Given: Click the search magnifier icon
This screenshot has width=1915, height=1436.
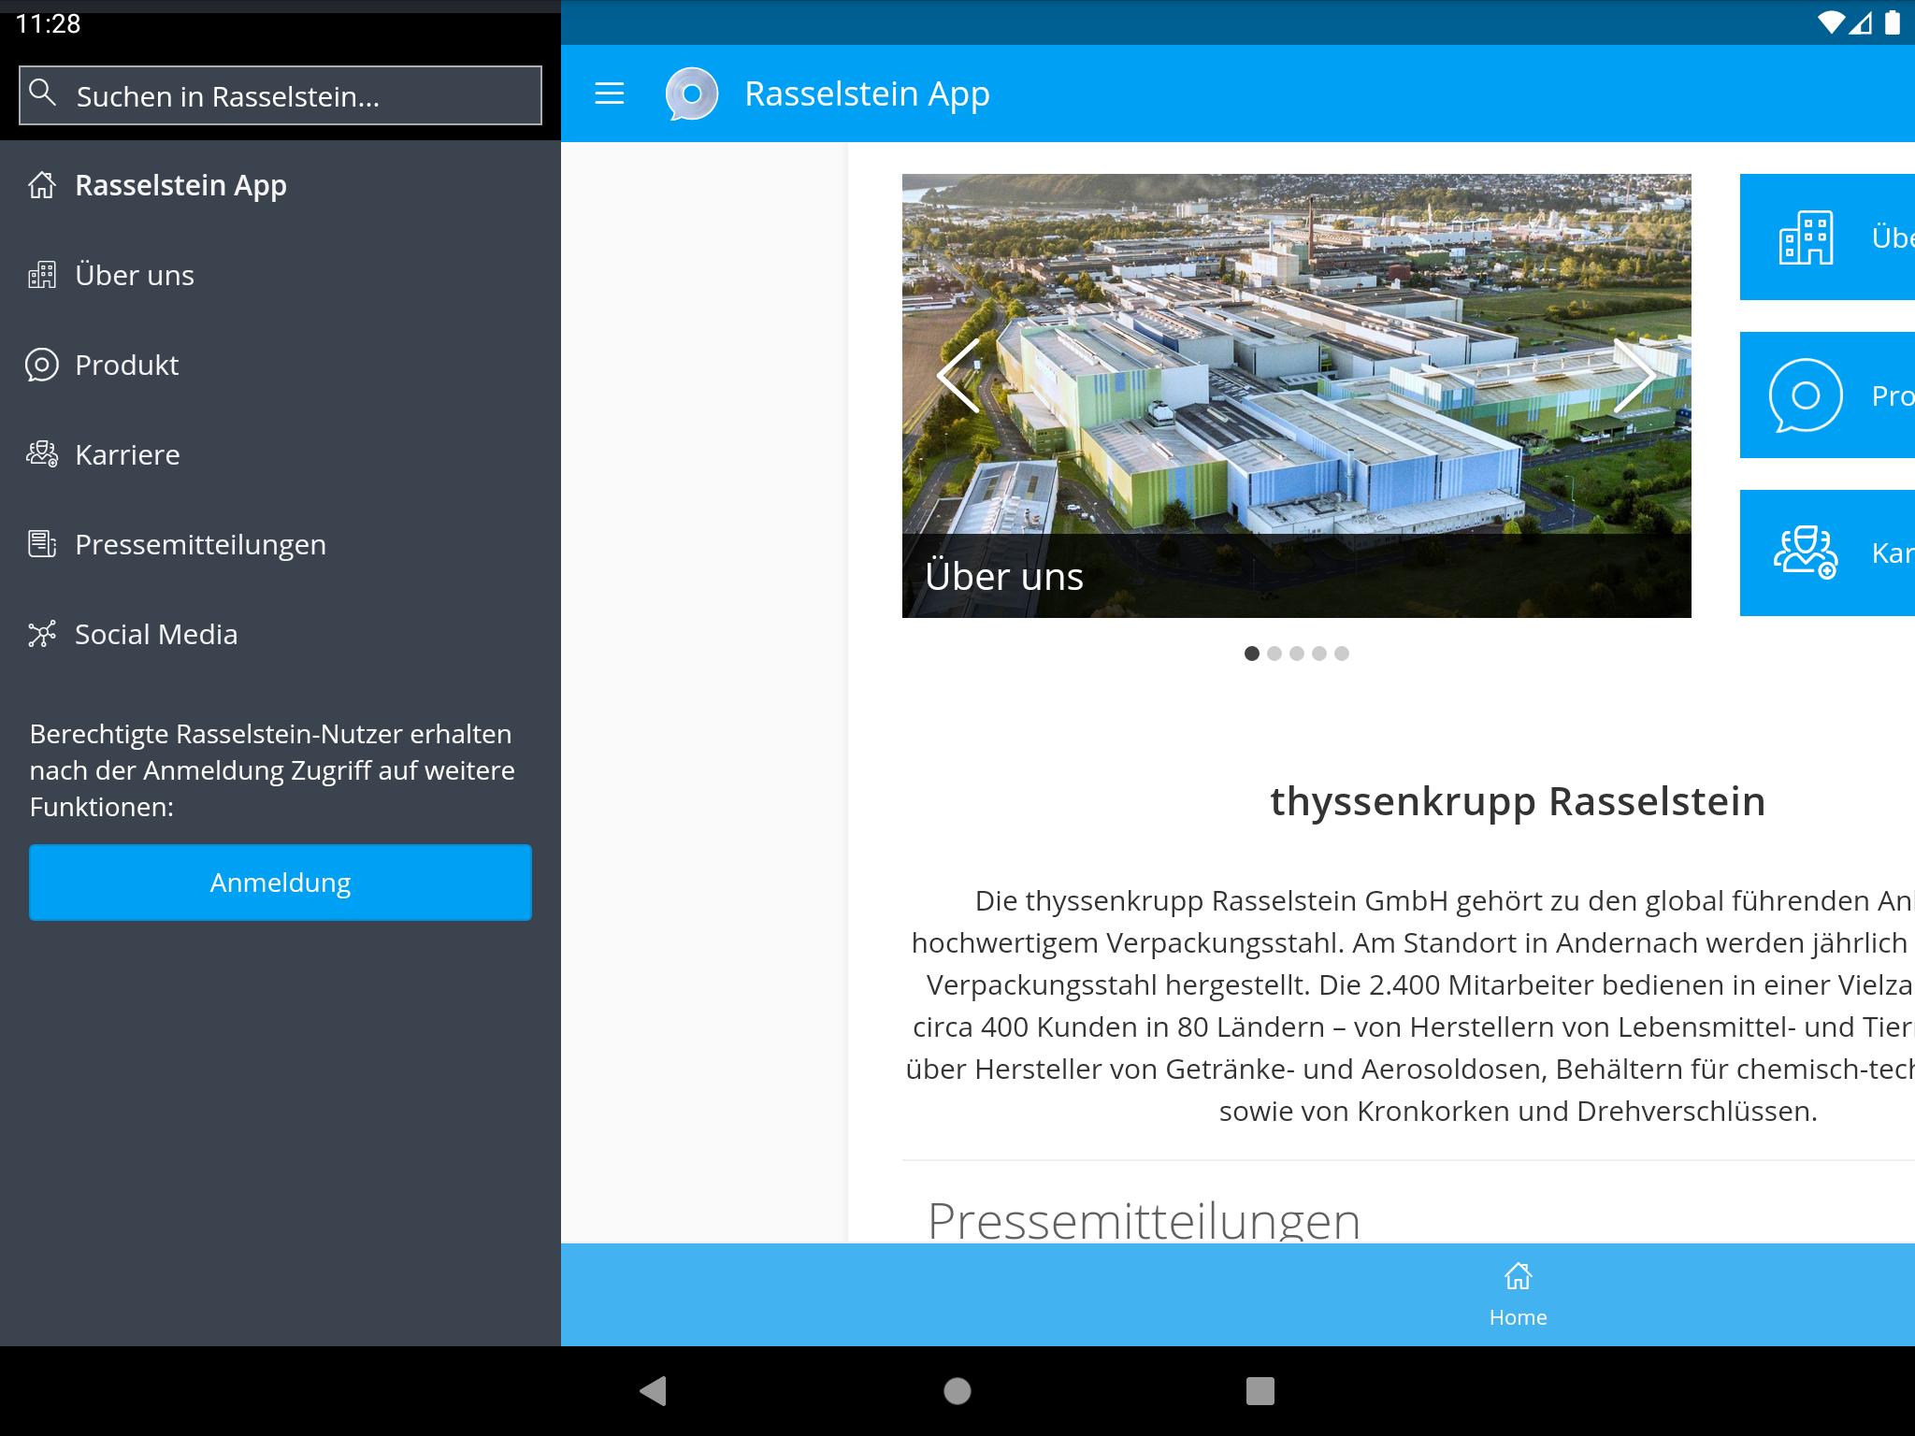Looking at the screenshot, I should [42, 92].
